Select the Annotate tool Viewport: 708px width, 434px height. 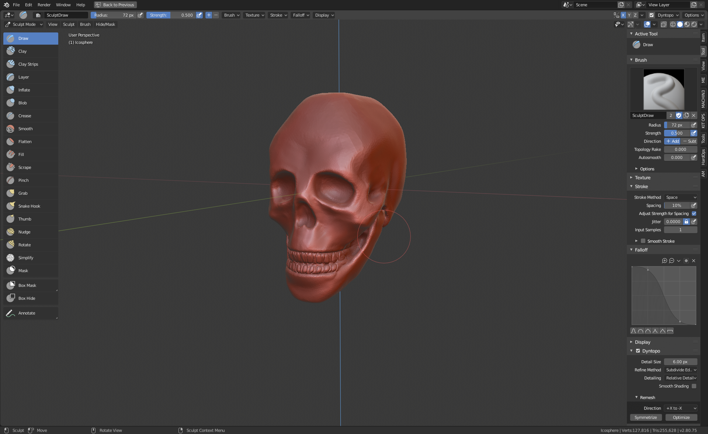pos(27,313)
